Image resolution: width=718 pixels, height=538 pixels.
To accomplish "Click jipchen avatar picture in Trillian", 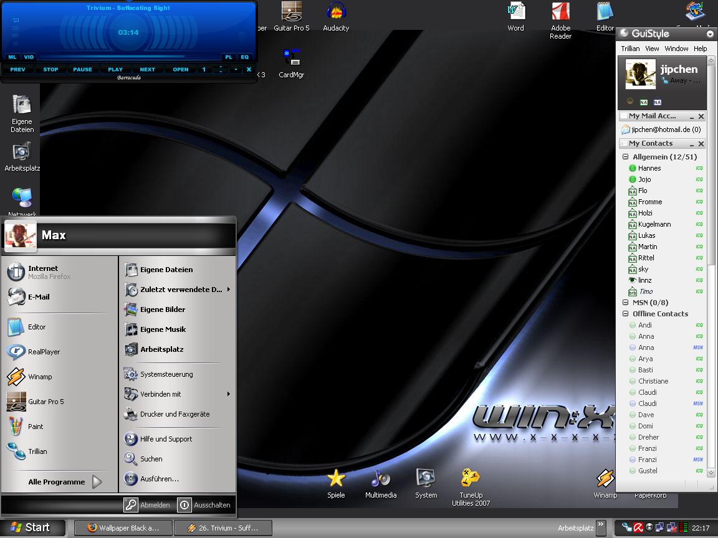I will click(x=641, y=73).
